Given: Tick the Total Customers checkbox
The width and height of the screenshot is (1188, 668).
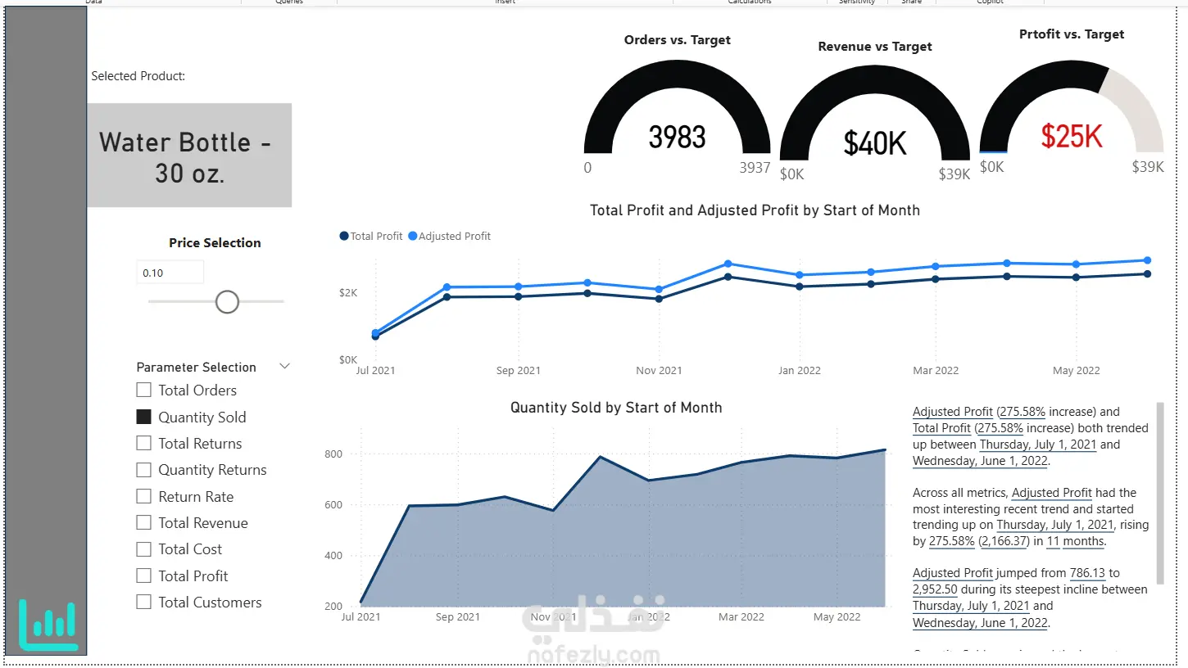Looking at the screenshot, I should click(x=143, y=602).
